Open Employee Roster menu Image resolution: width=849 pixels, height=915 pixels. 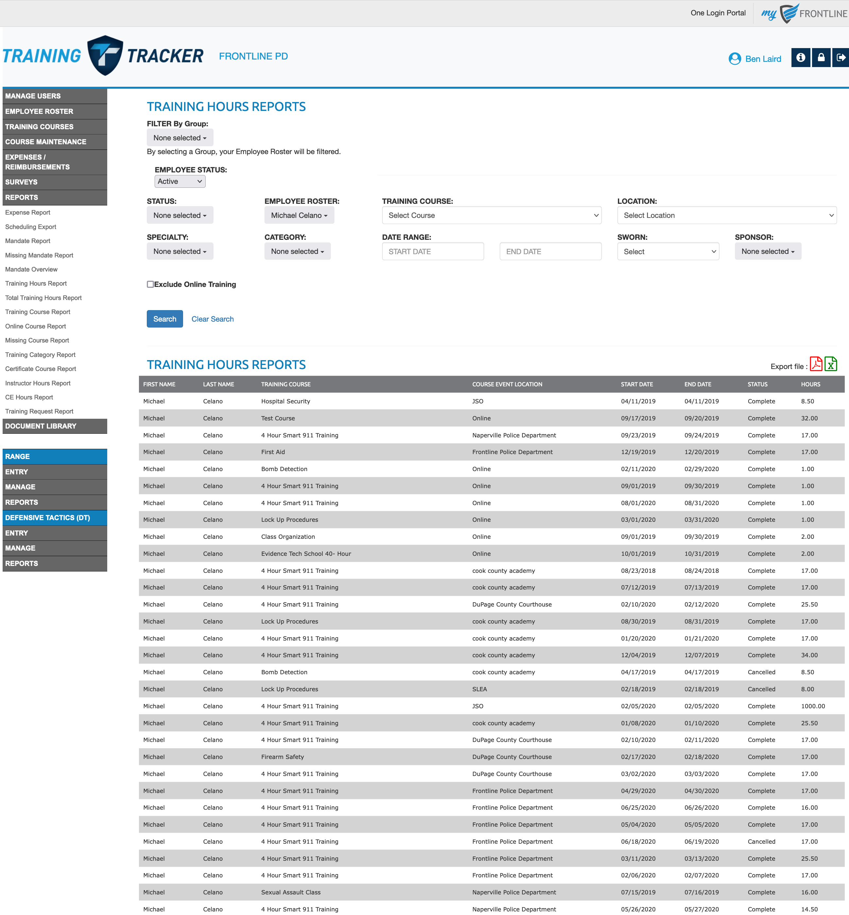click(x=55, y=111)
